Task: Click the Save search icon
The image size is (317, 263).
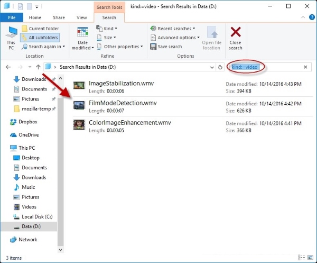Action: tap(153, 47)
